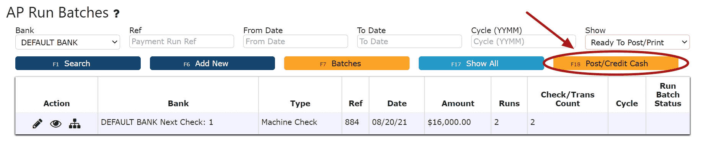Screen dimensions: 701x142
Task: Sort by the Date column header
Action: coord(397,104)
